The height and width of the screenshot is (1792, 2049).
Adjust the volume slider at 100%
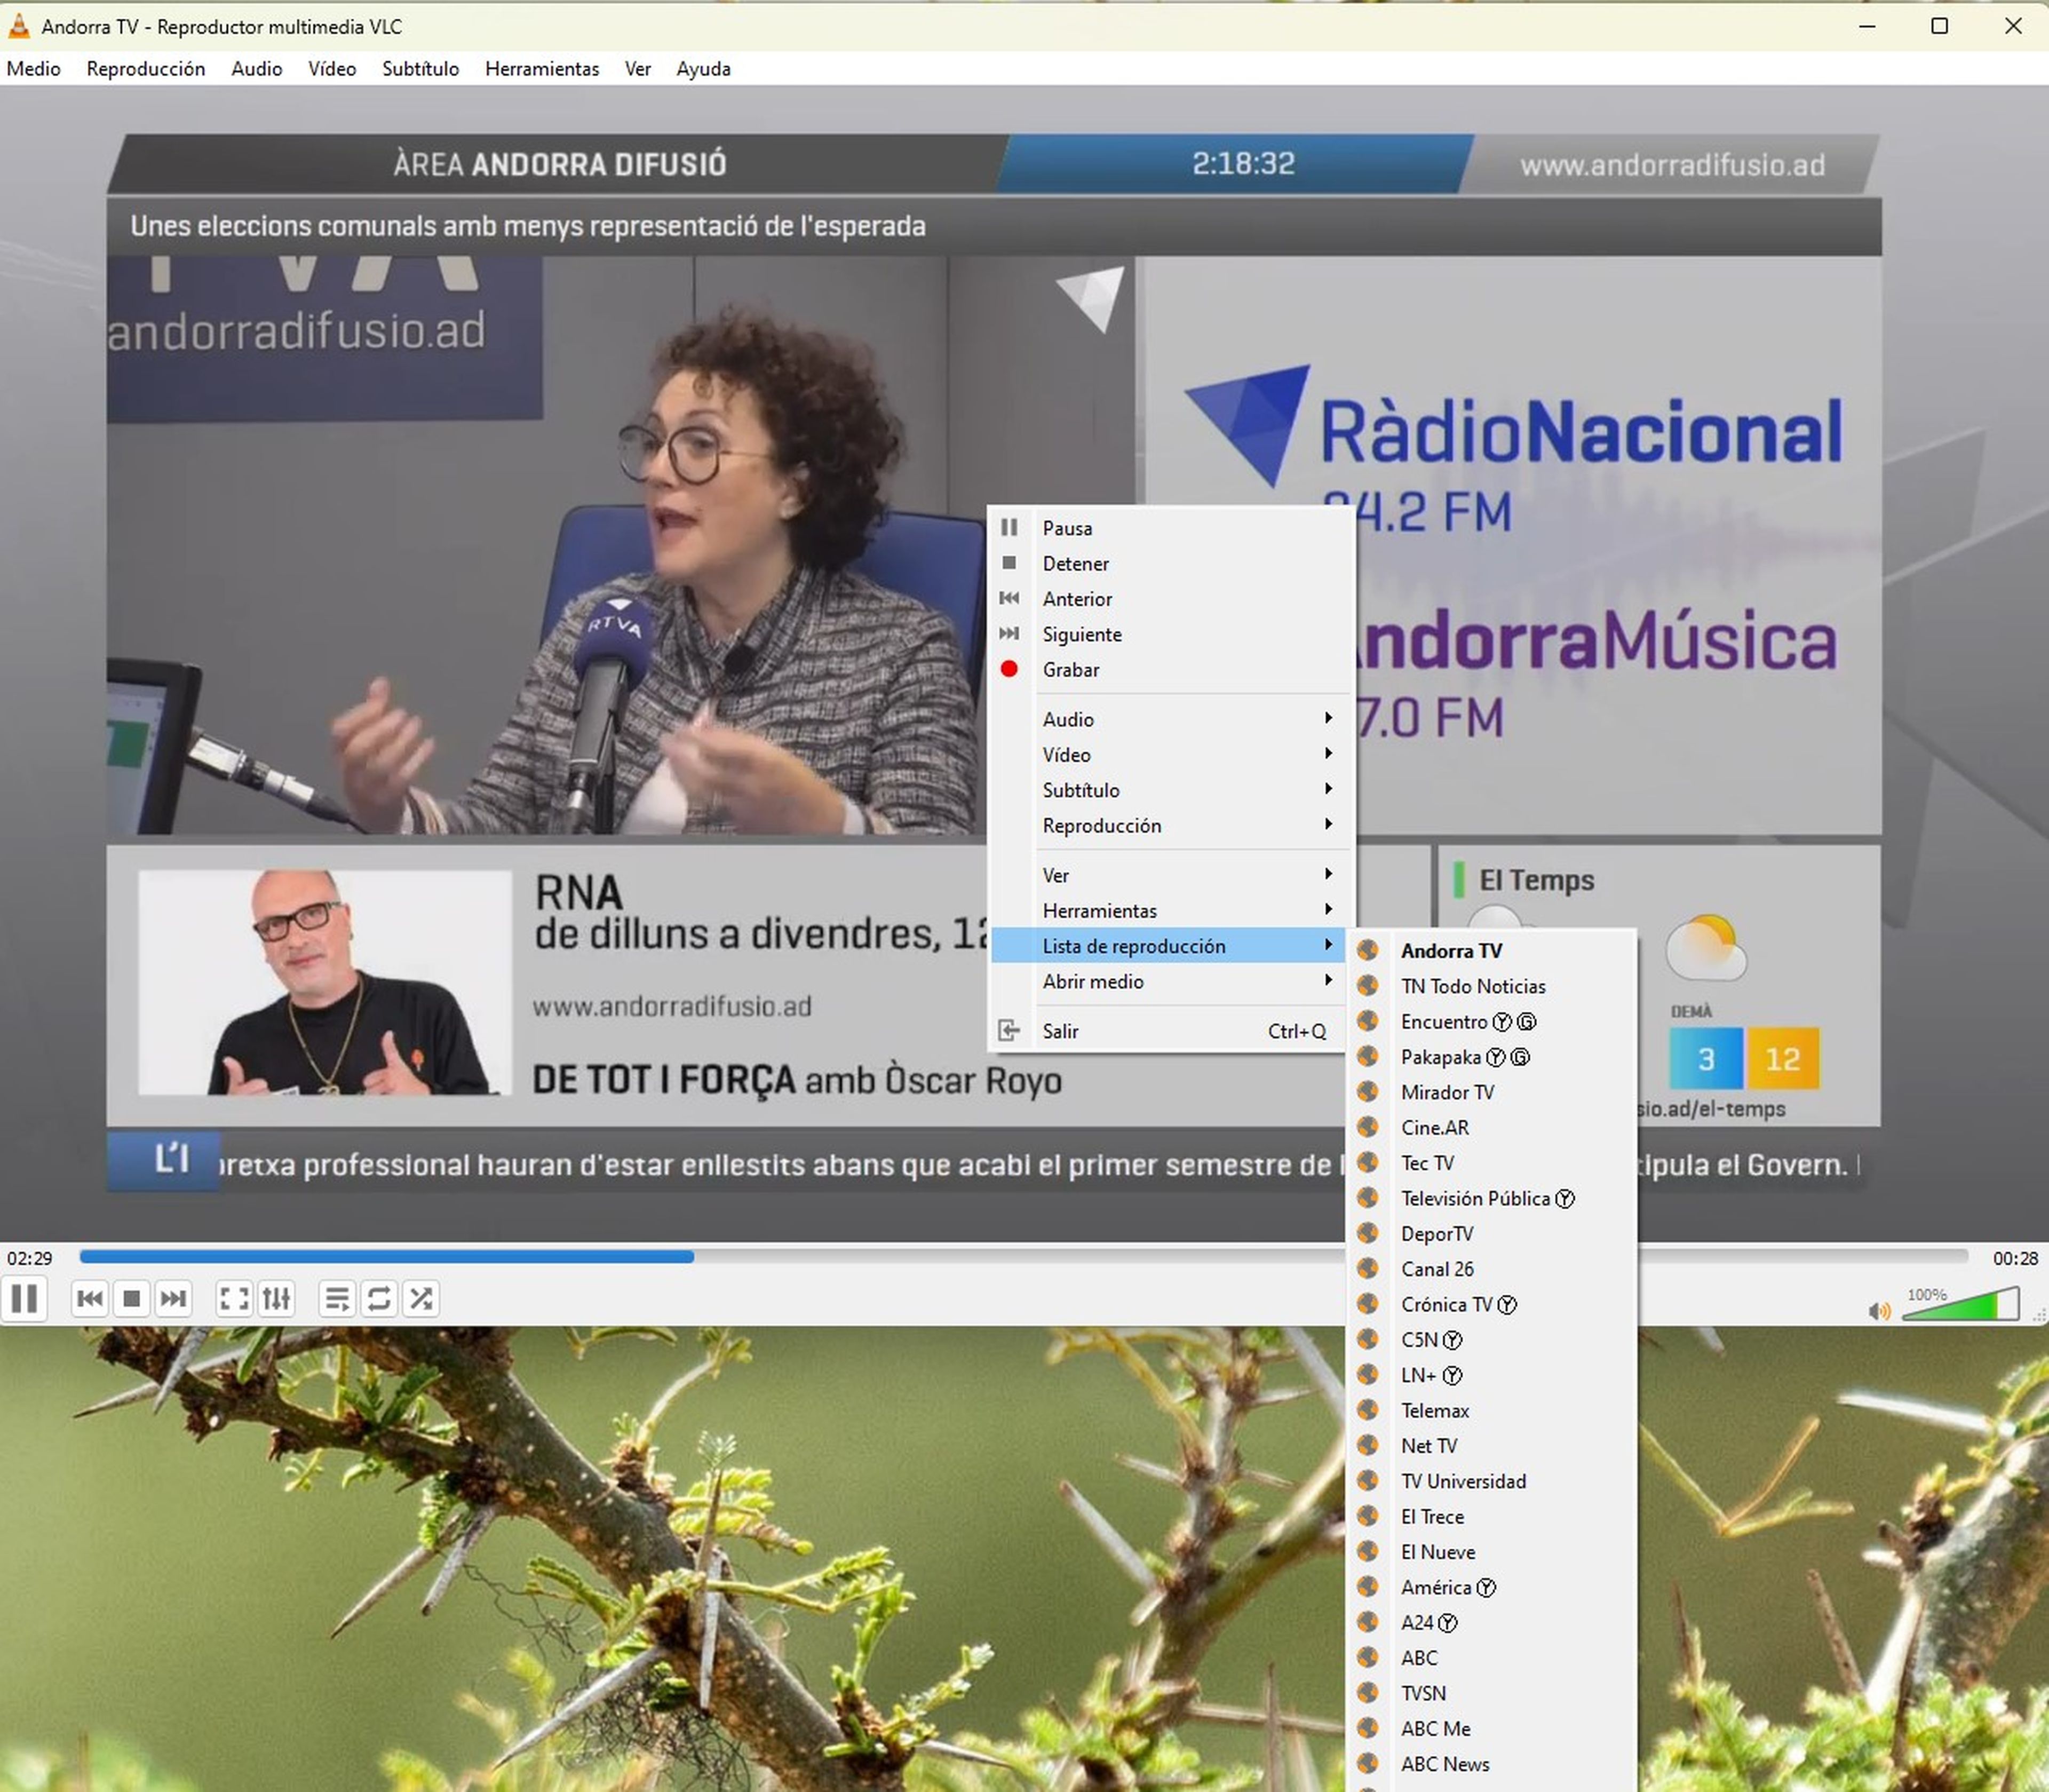[1960, 1304]
